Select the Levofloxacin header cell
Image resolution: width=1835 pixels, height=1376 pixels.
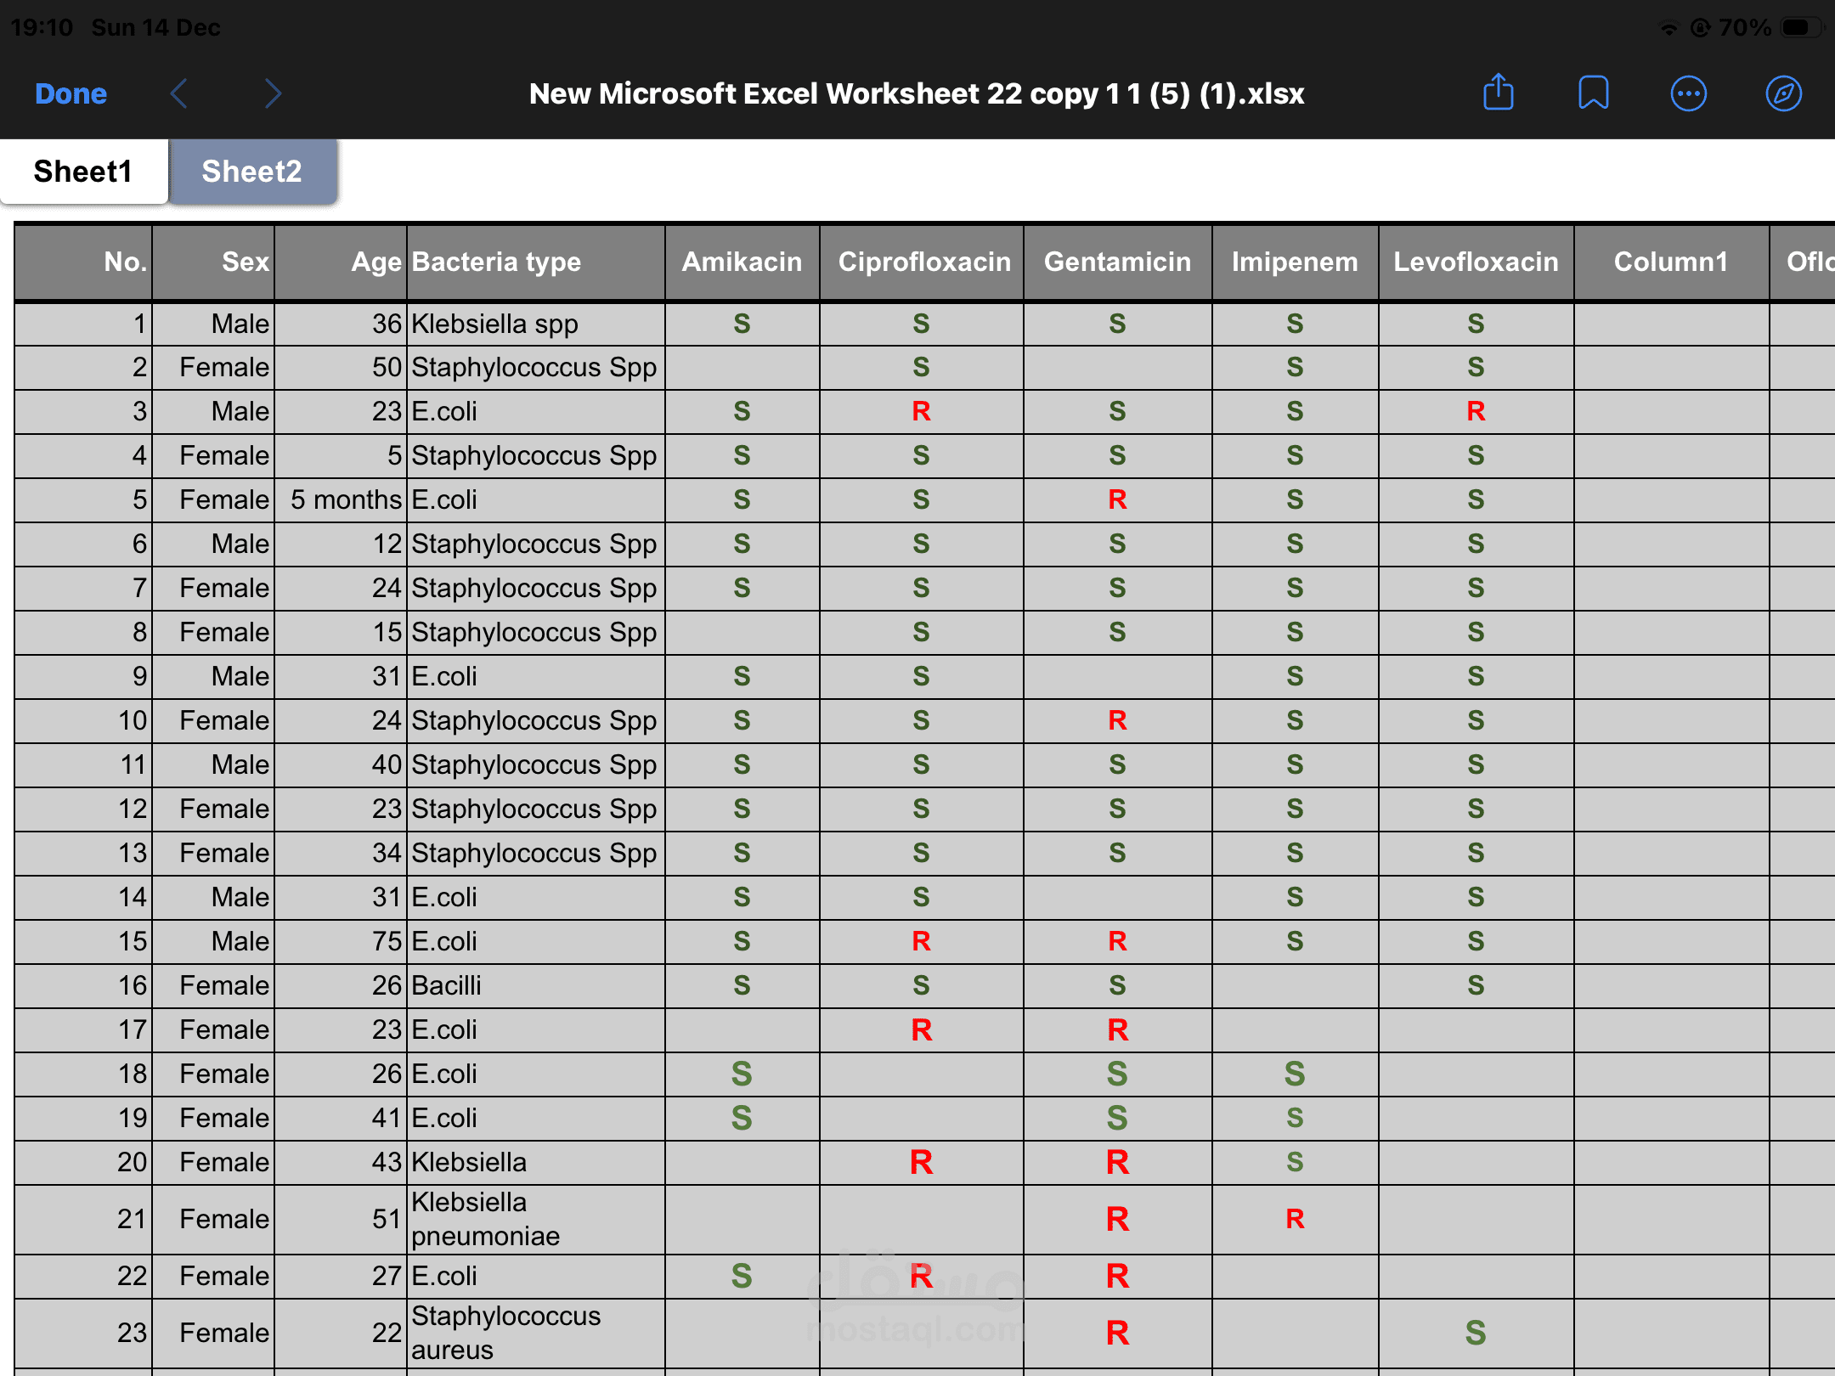pos(1476,262)
